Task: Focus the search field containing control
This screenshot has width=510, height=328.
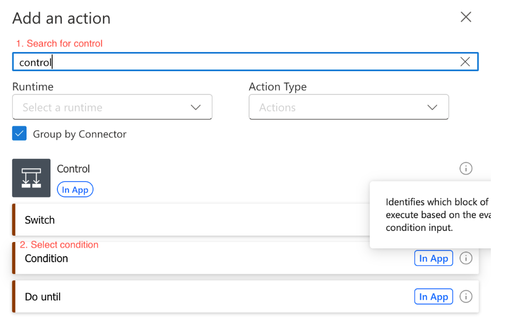Action: (x=239, y=62)
